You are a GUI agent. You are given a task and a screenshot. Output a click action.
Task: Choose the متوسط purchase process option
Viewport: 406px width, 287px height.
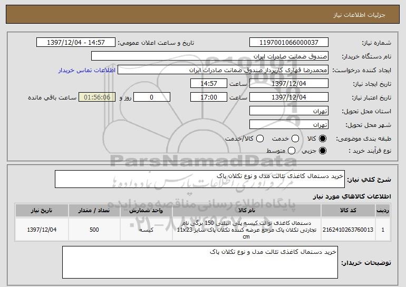tap(292, 151)
